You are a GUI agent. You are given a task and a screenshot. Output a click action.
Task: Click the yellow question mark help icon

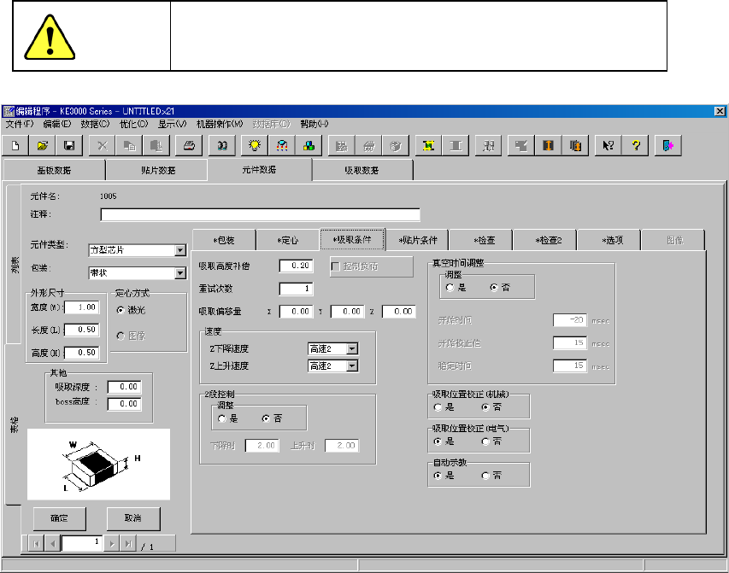[636, 146]
